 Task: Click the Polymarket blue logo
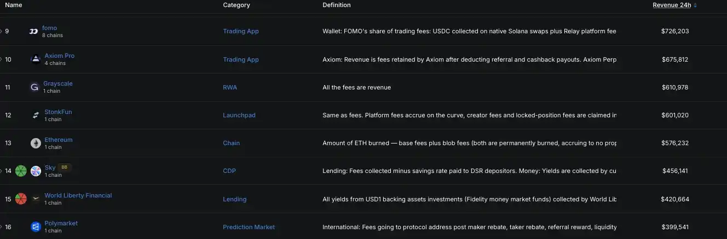pyautogui.click(x=36, y=227)
